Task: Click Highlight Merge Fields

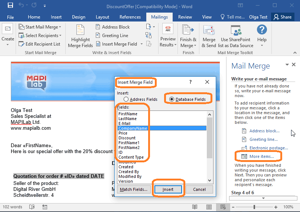Action: [80, 36]
